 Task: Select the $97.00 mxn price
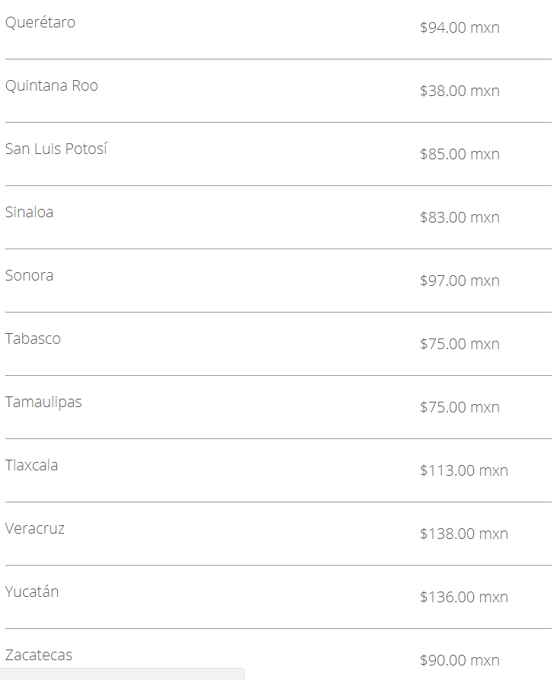(459, 281)
